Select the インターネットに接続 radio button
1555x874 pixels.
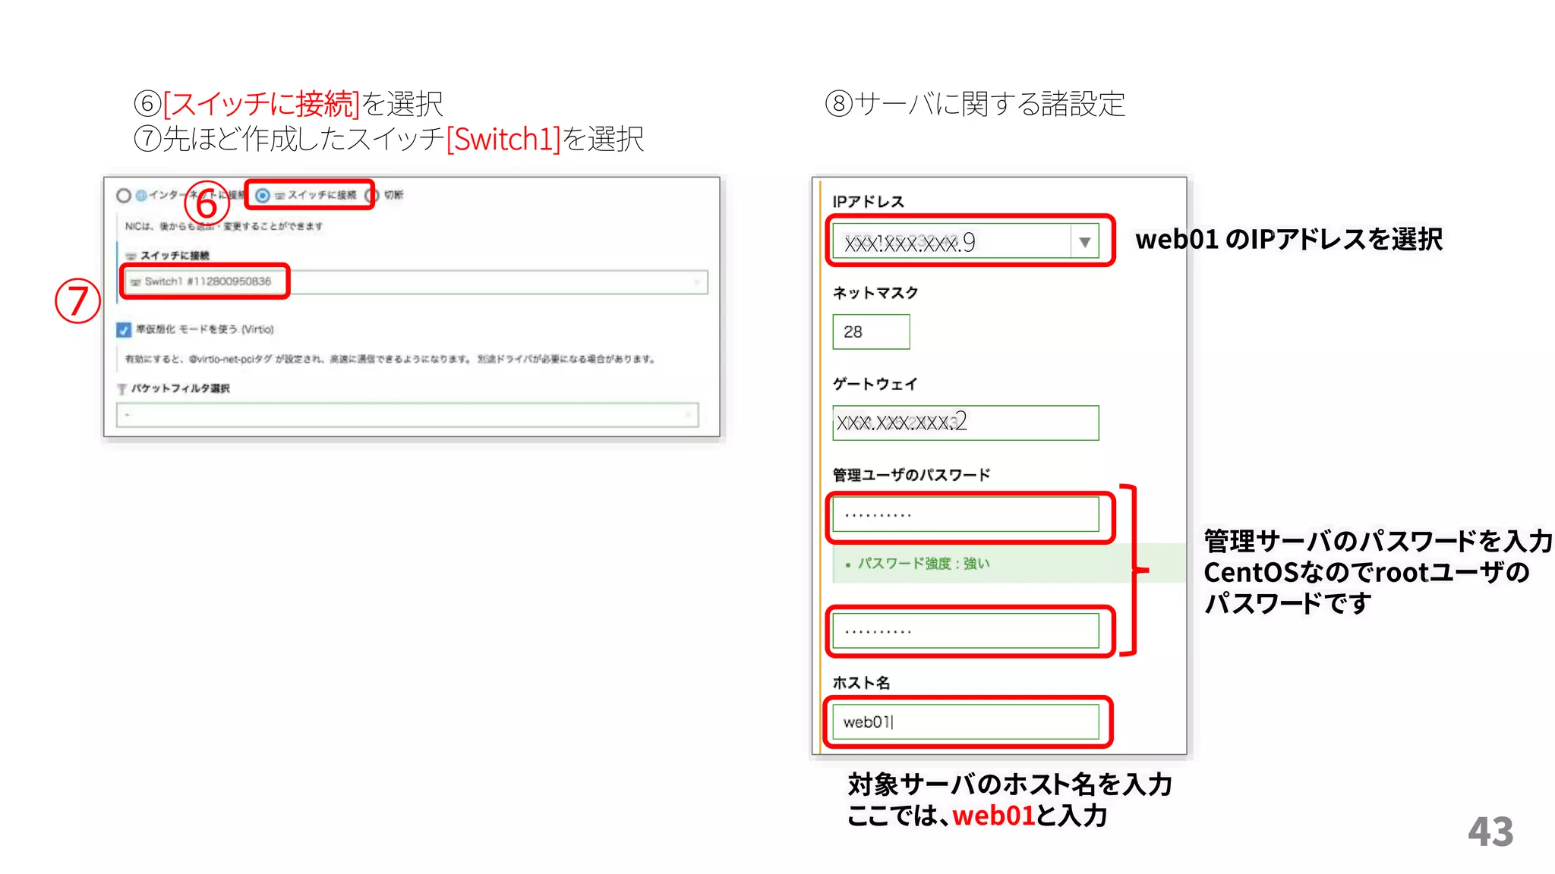pos(123,196)
